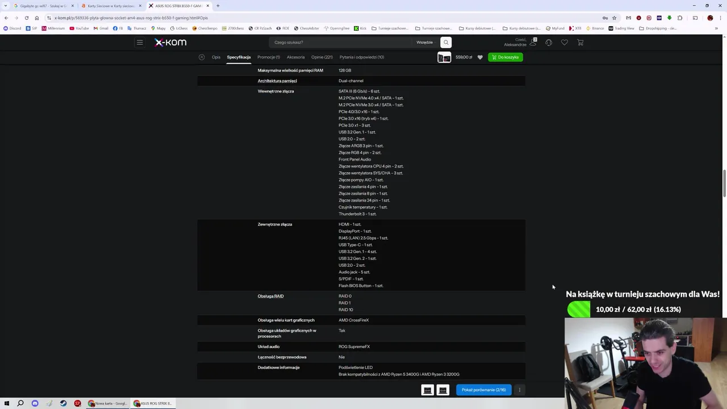Open the Gmail bookmark
Screen dimensions: 727x409
click(x=101, y=28)
